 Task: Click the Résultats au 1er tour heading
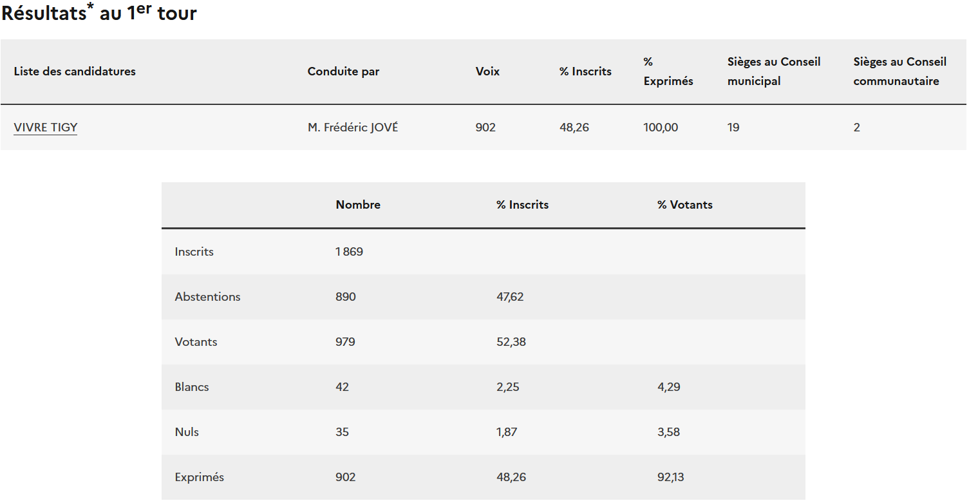(x=99, y=14)
